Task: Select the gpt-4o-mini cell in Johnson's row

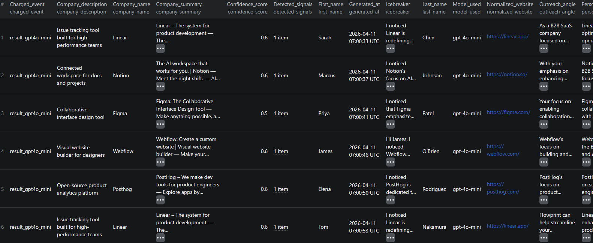Action: 467,75
